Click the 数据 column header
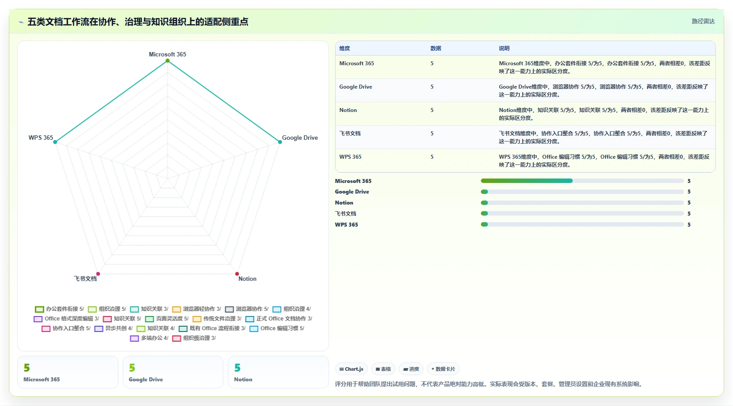 pos(436,48)
